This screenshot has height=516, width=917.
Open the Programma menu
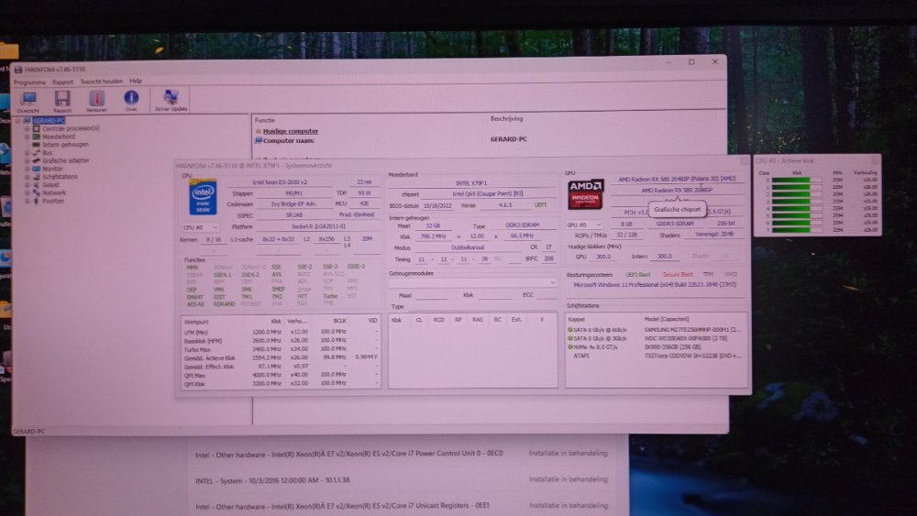29,81
